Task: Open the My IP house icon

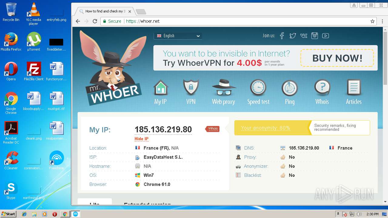Action: tap(160, 88)
